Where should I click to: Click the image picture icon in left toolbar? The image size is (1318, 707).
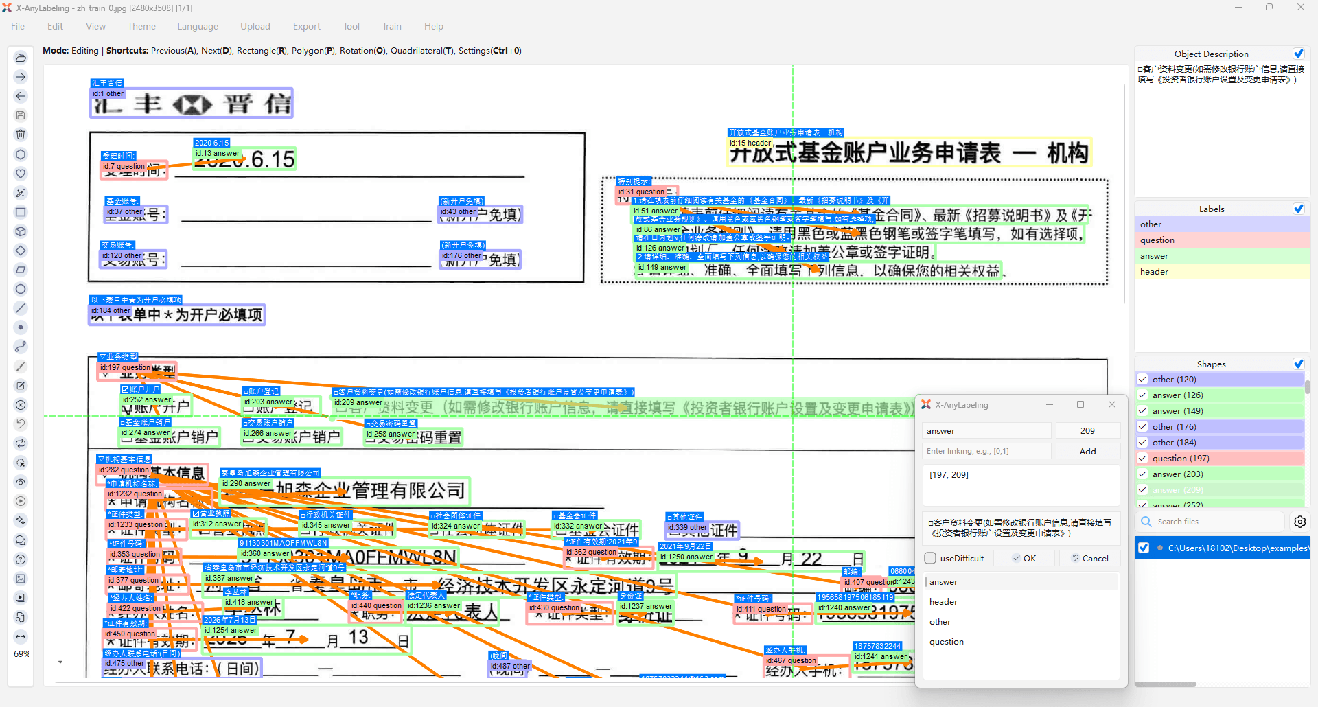click(x=21, y=579)
